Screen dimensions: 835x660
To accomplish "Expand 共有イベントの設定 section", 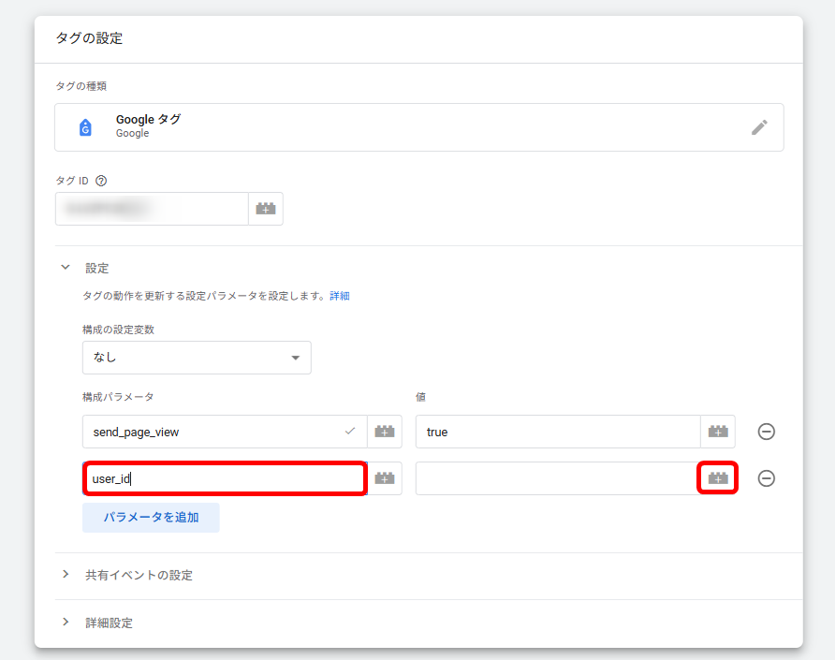I will (x=66, y=574).
